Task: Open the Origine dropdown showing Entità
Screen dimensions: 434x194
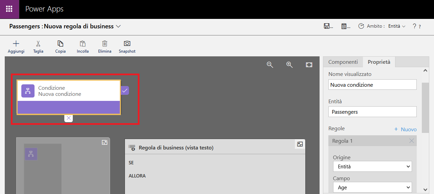Action: [x=372, y=166]
